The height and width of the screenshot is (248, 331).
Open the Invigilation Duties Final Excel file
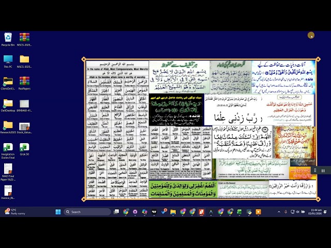pos(8,148)
